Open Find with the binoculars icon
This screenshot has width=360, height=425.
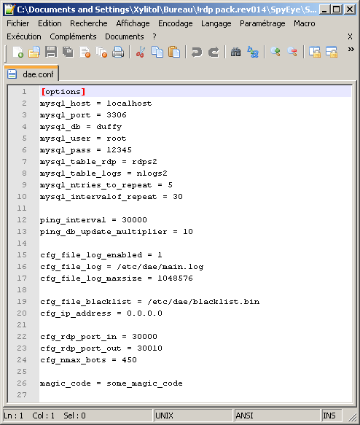(x=235, y=52)
